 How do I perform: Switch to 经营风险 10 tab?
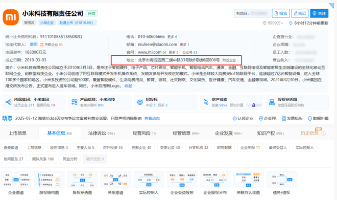coord(144,134)
